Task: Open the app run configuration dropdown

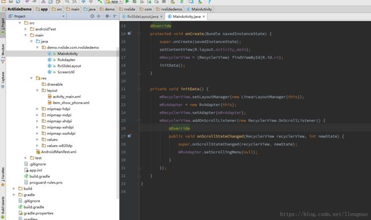Action: (114, 2)
